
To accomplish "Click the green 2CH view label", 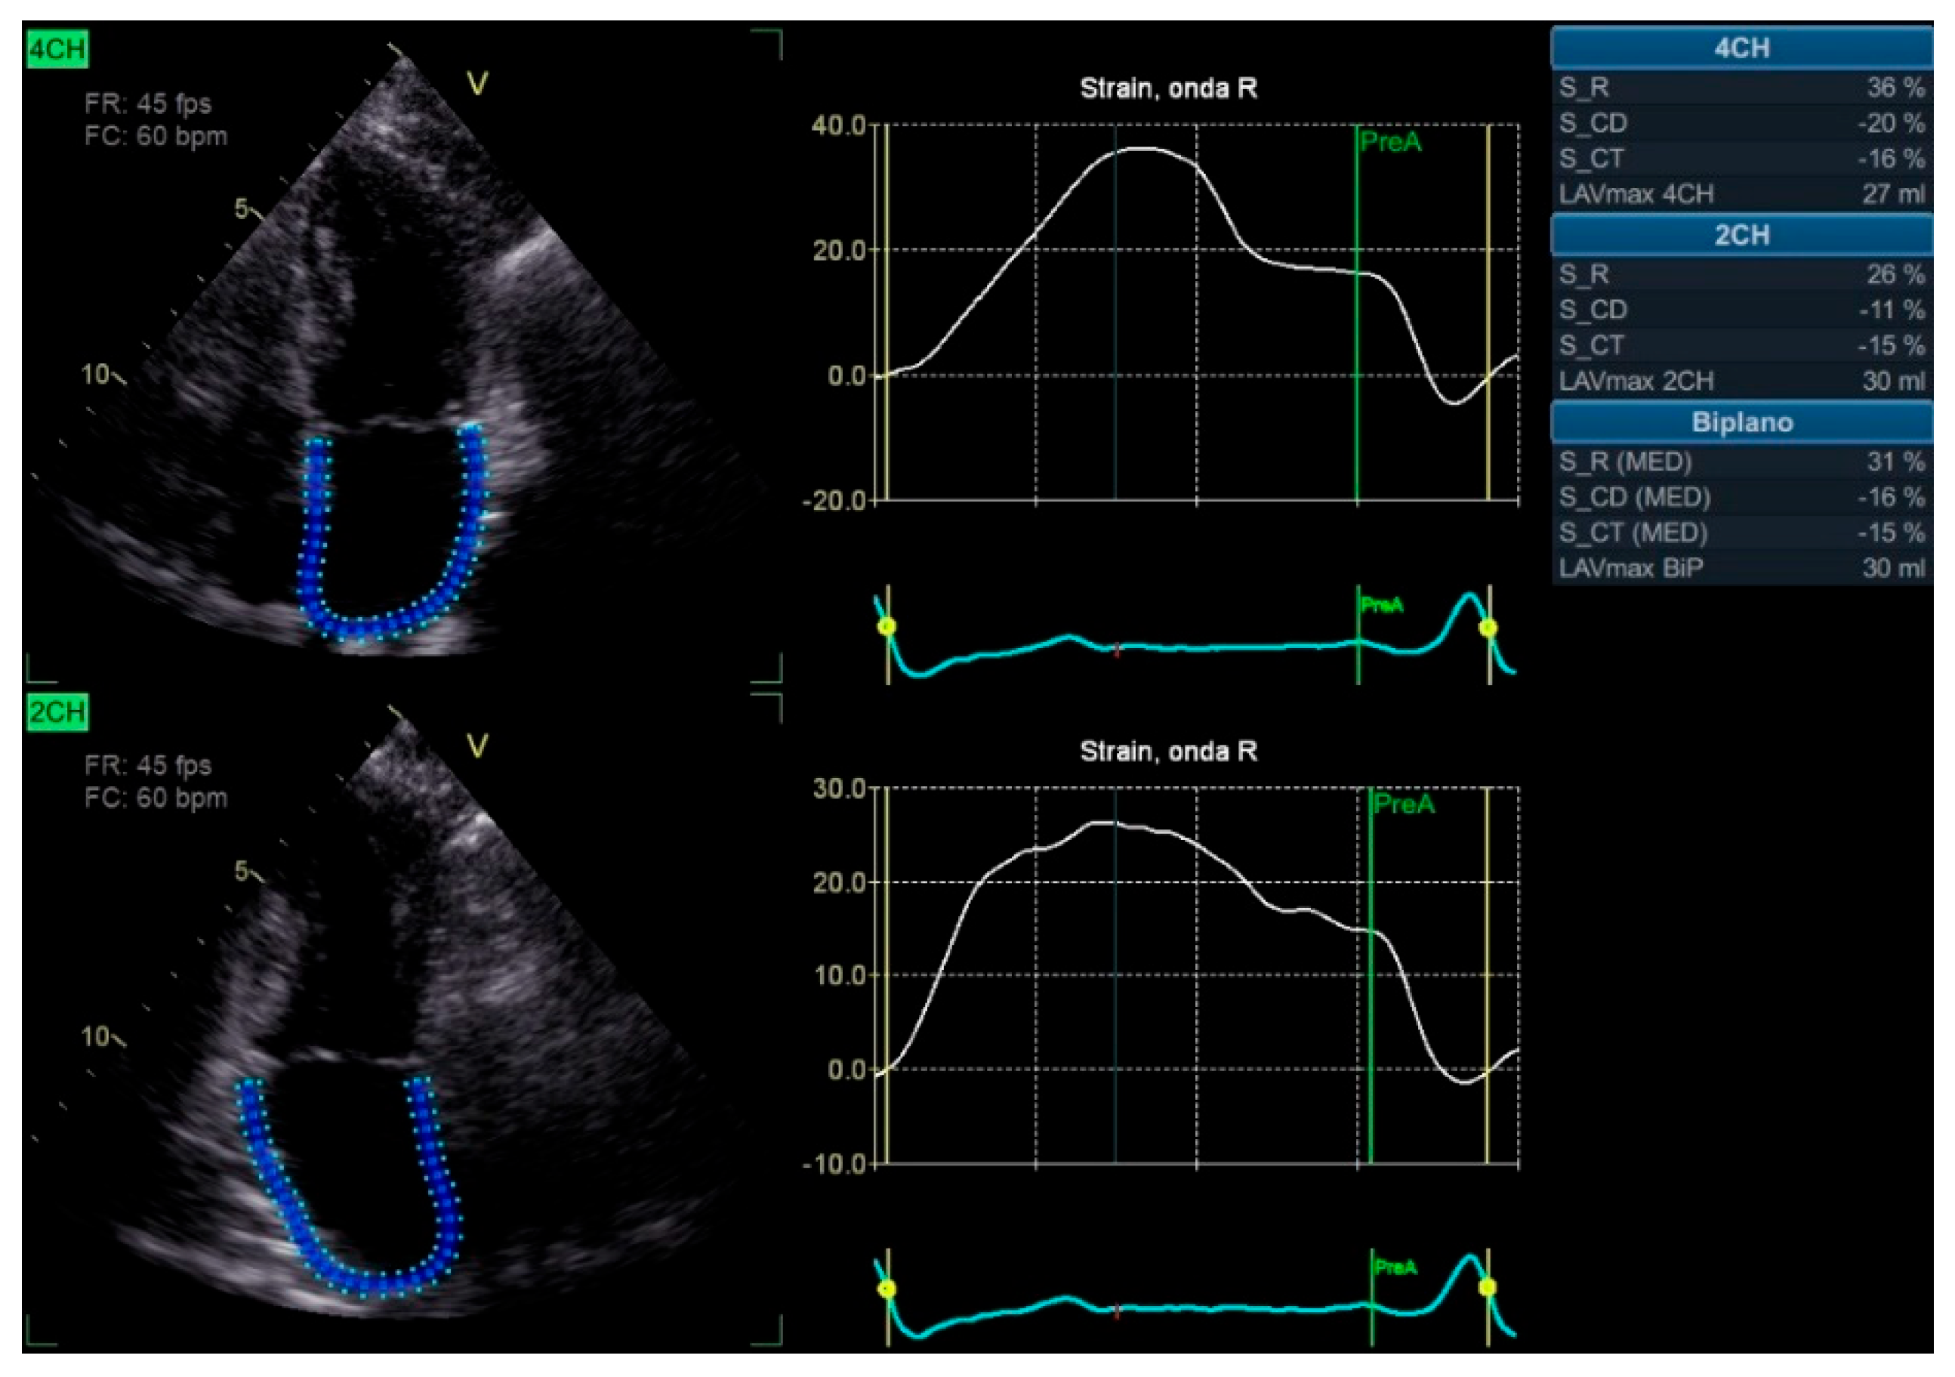I will point(57,712).
